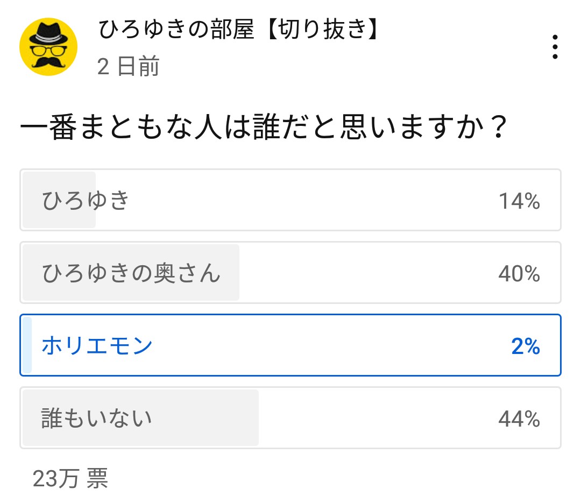Vote for ひろゆきの奥さん option label
This screenshot has width=581, height=496.
(131, 273)
